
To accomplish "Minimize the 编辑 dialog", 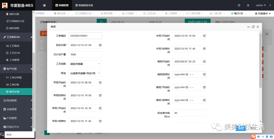I will point(248,27).
